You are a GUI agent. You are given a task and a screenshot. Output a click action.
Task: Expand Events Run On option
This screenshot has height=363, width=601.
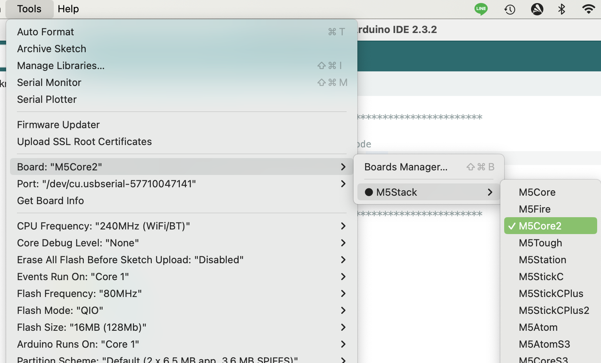(182, 277)
